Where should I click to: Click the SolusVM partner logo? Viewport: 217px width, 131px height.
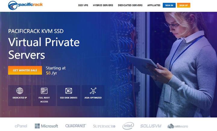(151, 126)
